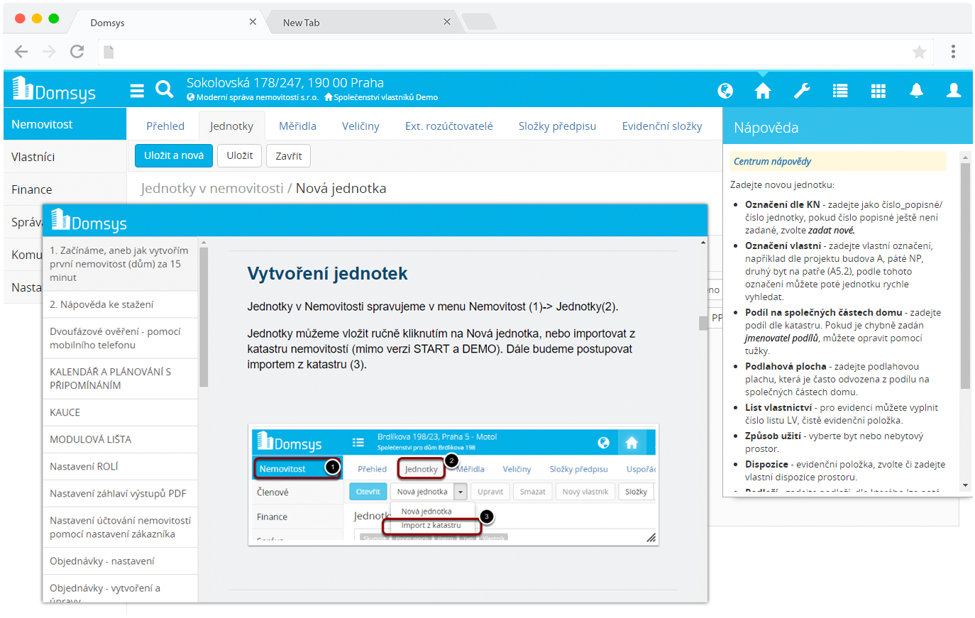Reload the page
975x618 pixels.
(x=77, y=51)
